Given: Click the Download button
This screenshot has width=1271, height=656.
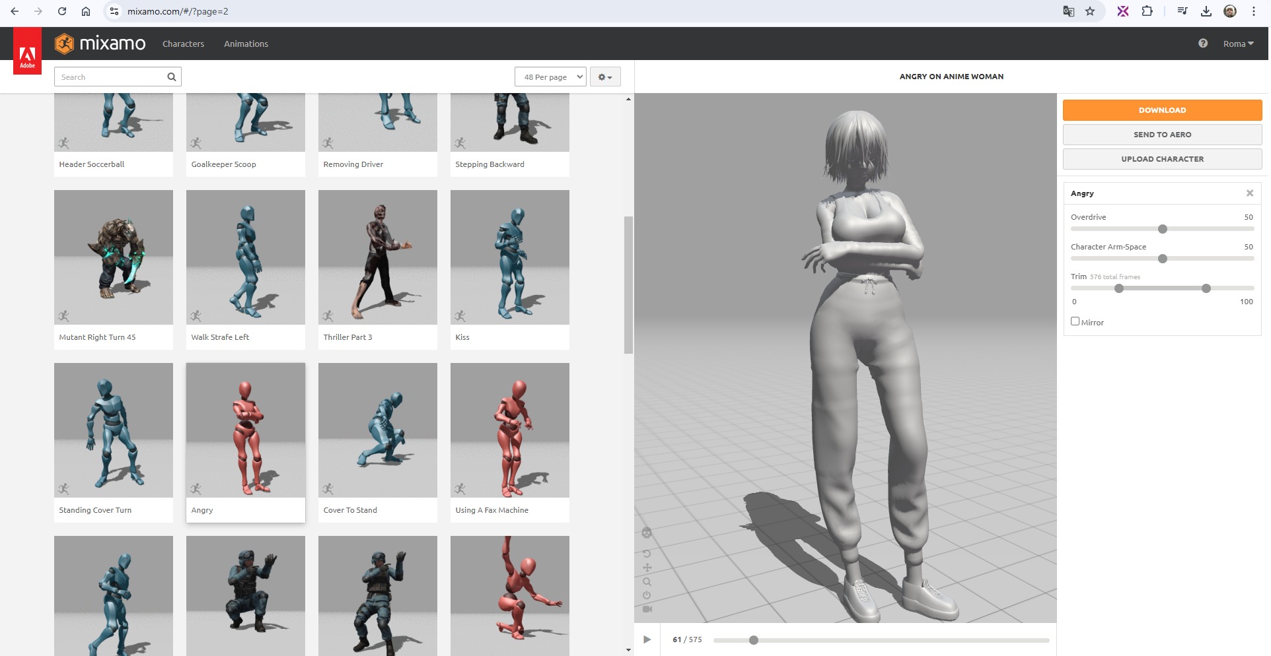Looking at the screenshot, I should pos(1162,110).
